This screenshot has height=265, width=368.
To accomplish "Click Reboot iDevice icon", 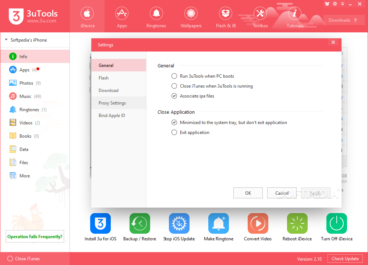I will pos(297,223).
